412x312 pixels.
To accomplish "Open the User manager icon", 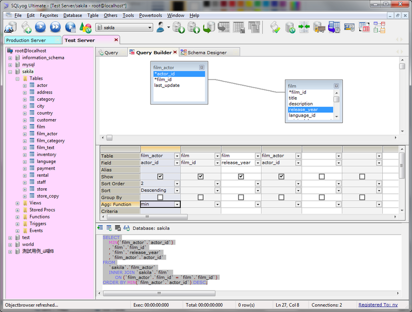I will coord(160,27).
